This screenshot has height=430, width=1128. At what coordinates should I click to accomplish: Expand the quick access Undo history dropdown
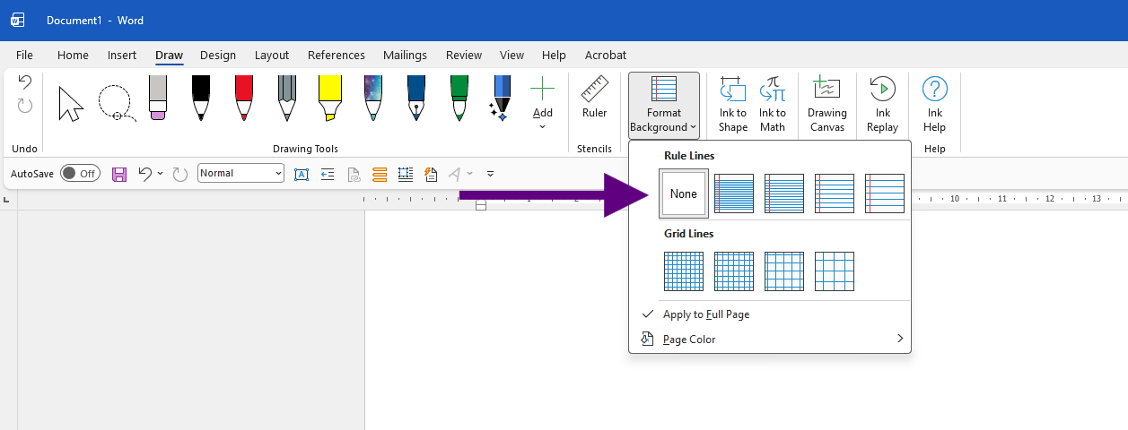point(160,174)
